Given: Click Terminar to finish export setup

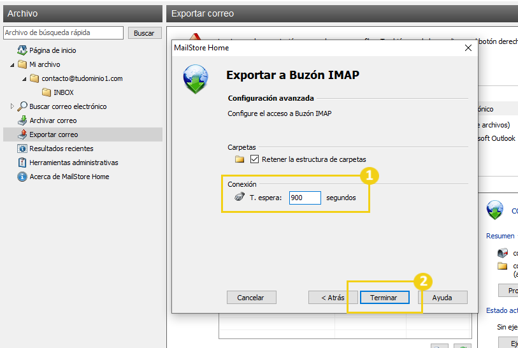Looking at the screenshot, I should [x=385, y=297].
